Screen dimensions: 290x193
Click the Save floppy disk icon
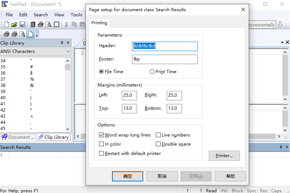(22, 25)
